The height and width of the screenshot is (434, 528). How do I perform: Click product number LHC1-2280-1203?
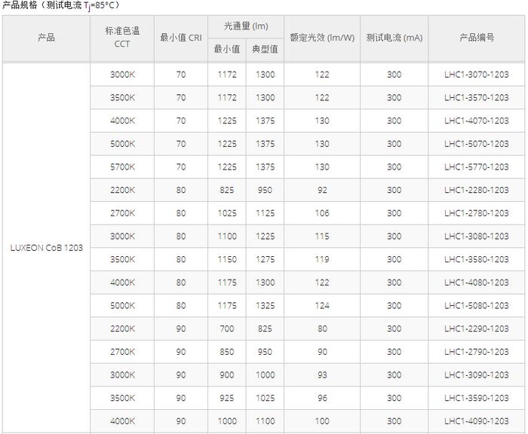pos(476,190)
